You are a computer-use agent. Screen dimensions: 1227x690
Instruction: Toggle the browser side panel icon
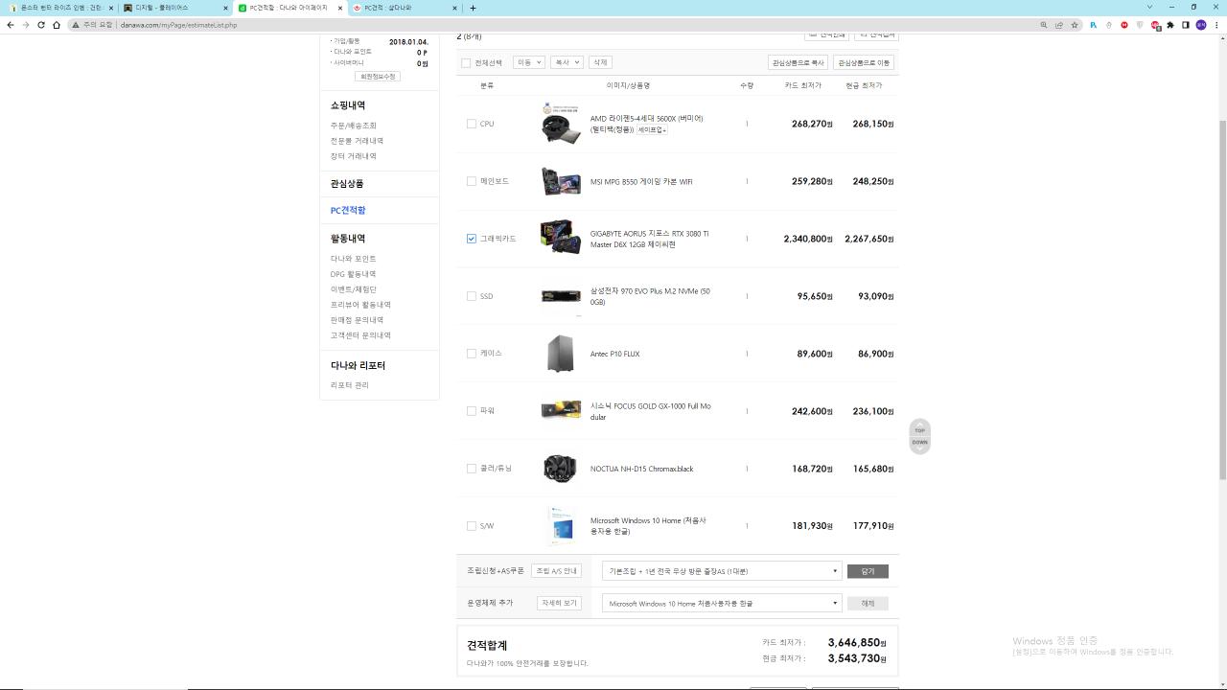click(x=1185, y=25)
